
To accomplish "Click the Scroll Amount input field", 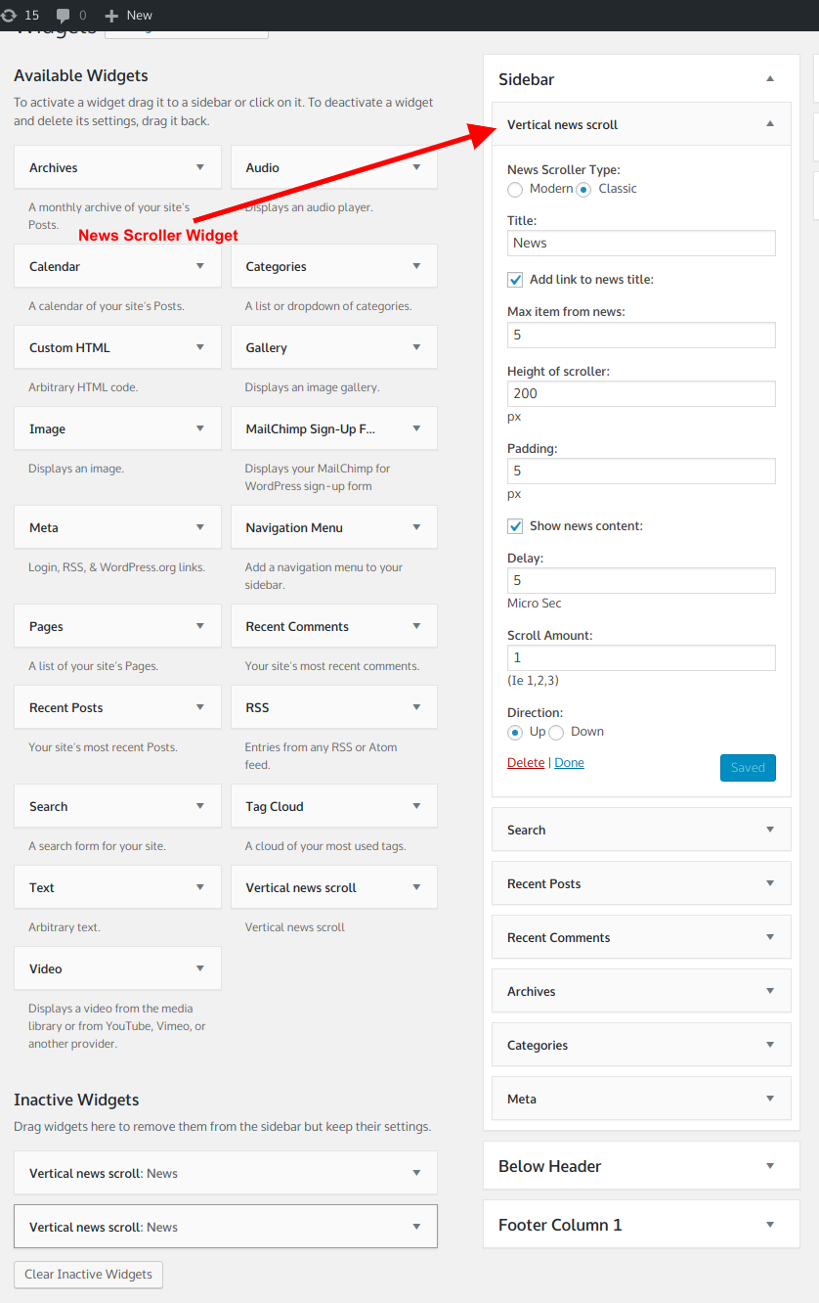I will click(x=641, y=658).
